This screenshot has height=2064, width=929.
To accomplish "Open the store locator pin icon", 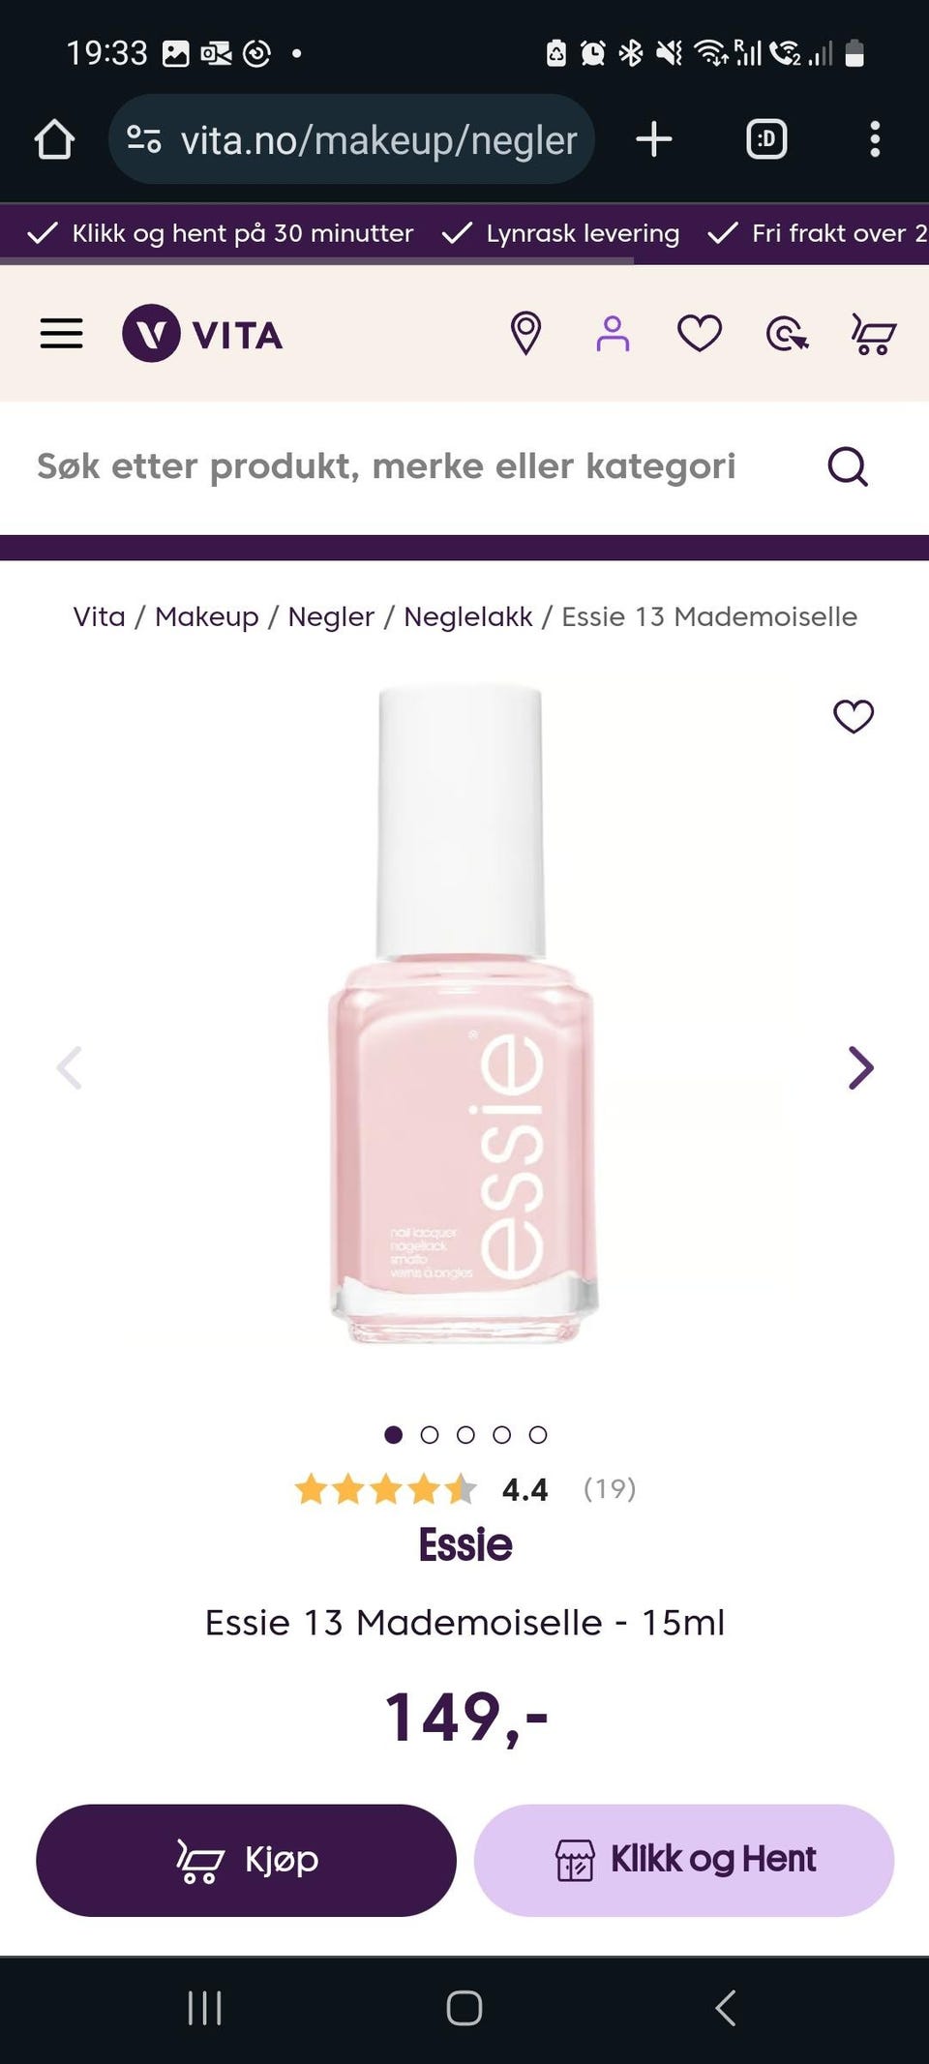I will click(x=525, y=334).
